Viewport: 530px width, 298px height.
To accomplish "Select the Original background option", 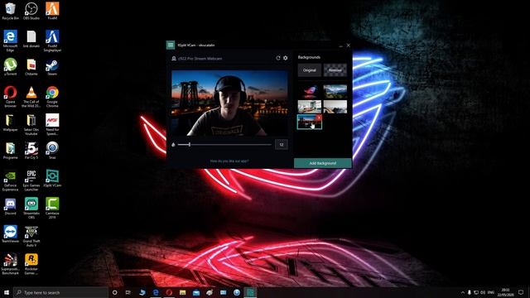I will (309, 70).
